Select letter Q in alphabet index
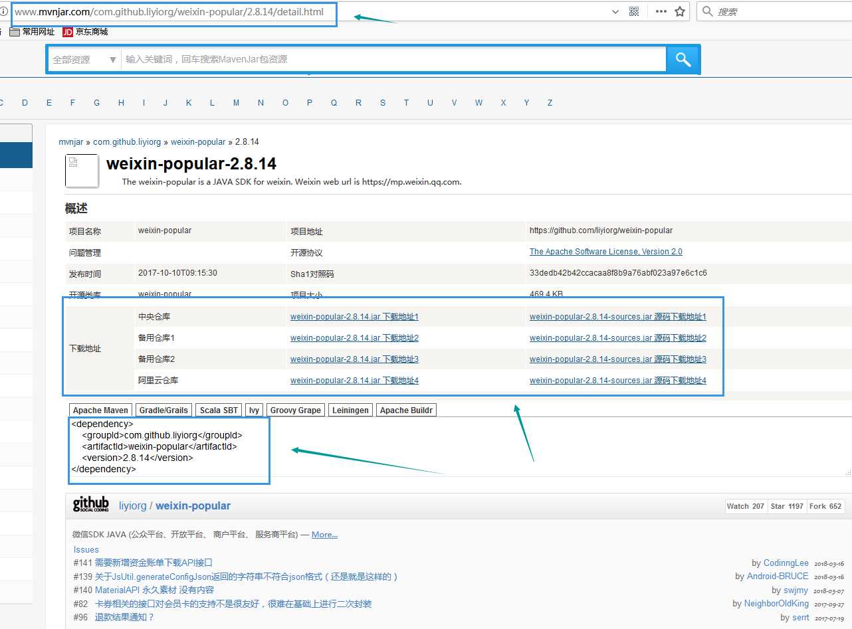This screenshot has width=852, height=629. pyautogui.click(x=334, y=103)
